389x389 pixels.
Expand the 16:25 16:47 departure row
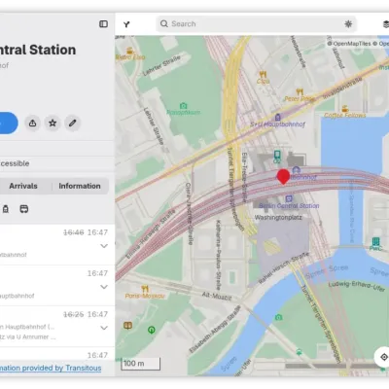[x=104, y=328]
